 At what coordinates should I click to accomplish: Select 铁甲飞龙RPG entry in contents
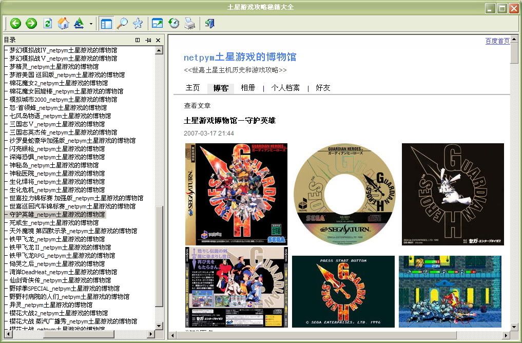(62, 255)
